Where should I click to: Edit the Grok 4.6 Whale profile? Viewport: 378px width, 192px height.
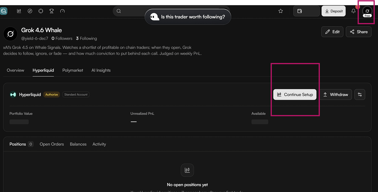click(x=332, y=32)
